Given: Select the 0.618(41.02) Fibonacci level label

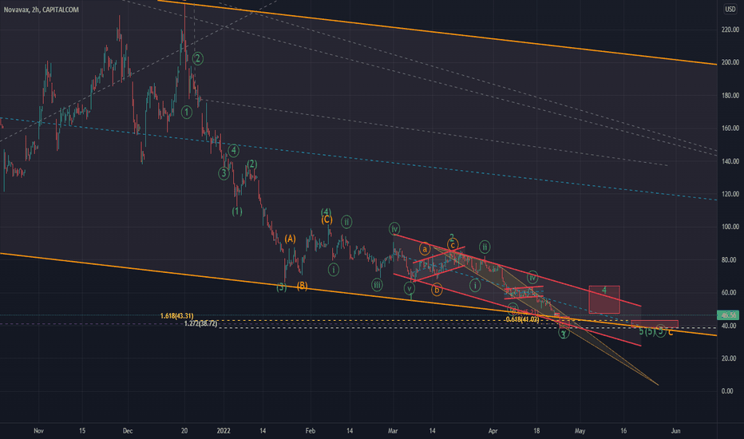Looking at the screenshot, I should 522,320.
